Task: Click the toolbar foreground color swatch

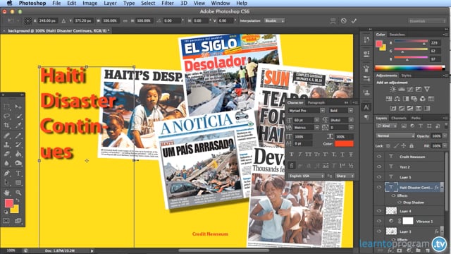Action: point(9,203)
